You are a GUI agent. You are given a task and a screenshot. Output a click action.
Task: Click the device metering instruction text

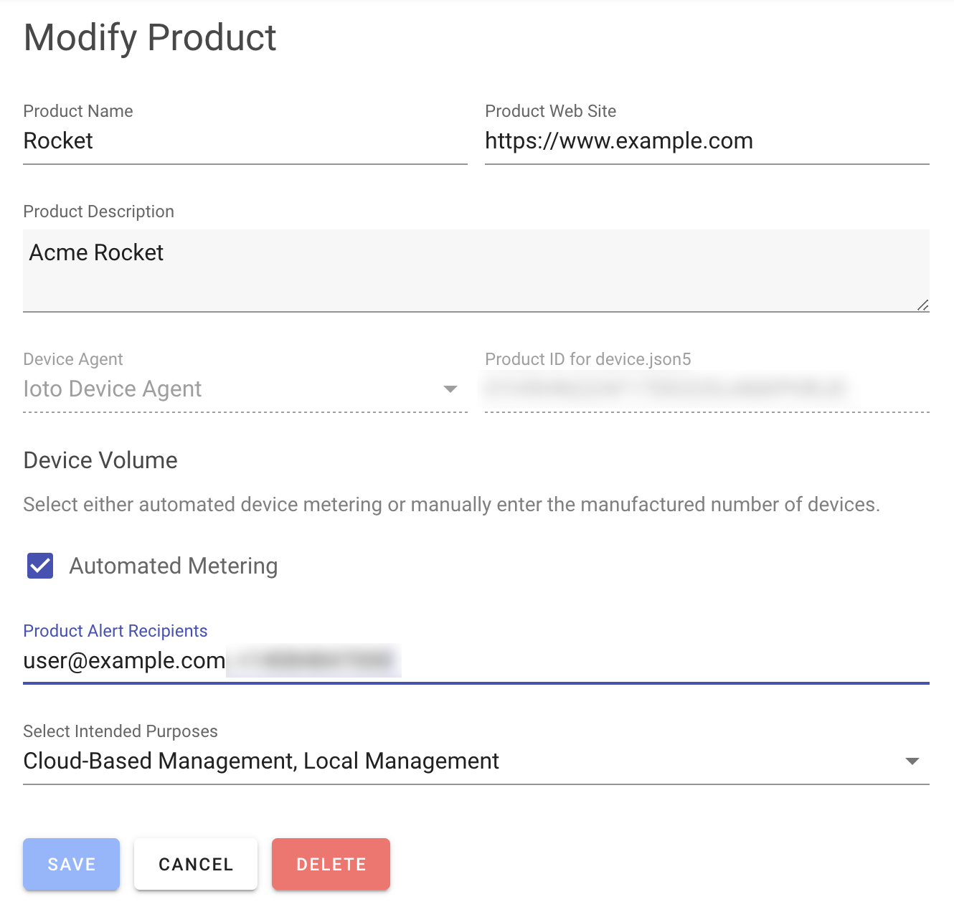coord(451,505)
